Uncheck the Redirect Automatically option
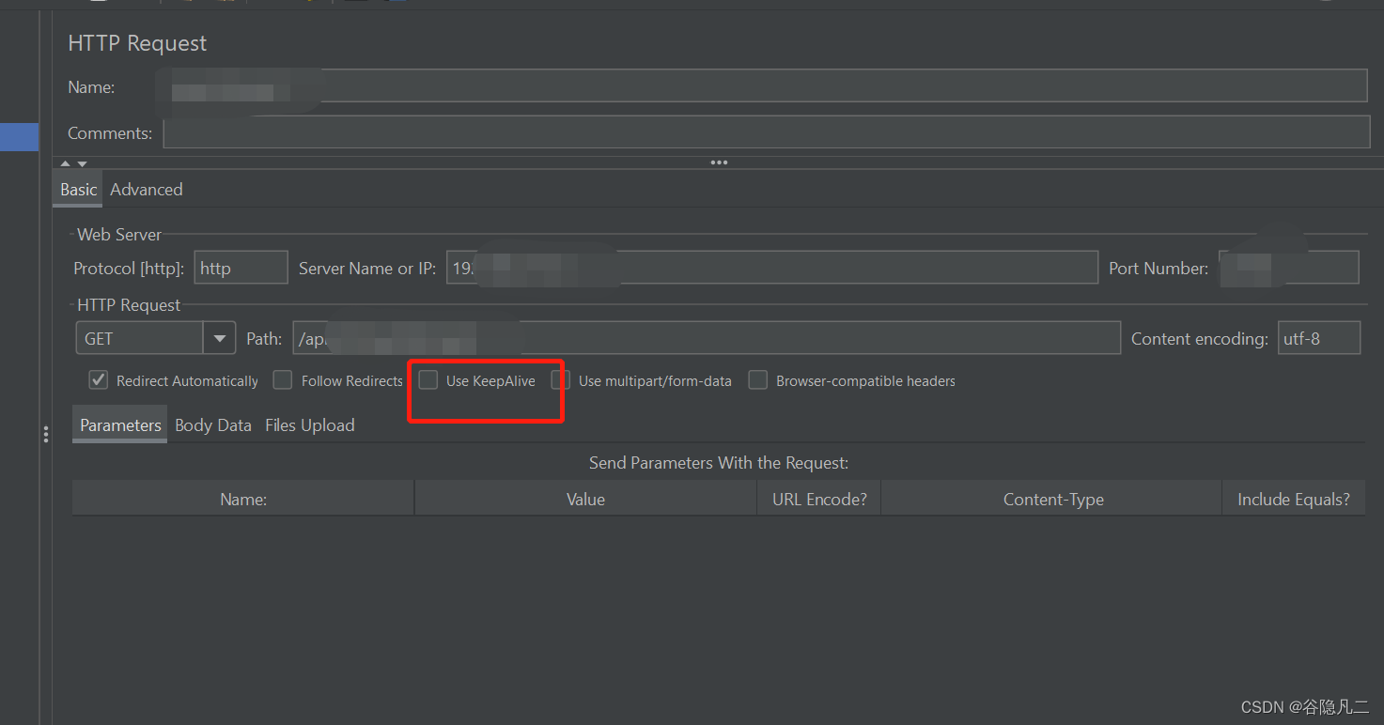Screen dimensions: 1384x725 click(x=98, y=379)
